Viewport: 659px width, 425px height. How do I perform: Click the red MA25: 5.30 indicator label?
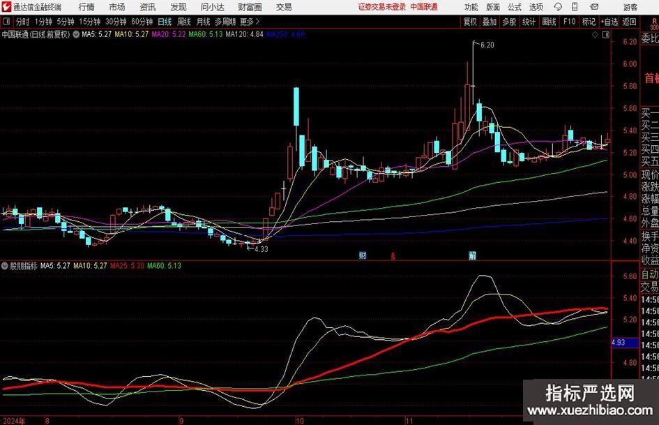(x=128, y=266)
